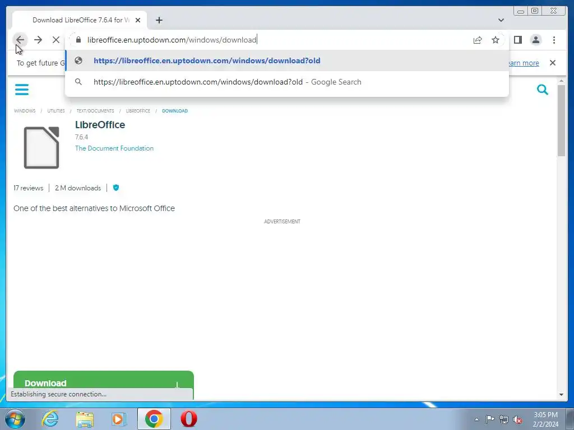The image size is (574, 430).
Task: Dismiss the infobar with its X
Action: pyautogui.click(x=553, y=63)
